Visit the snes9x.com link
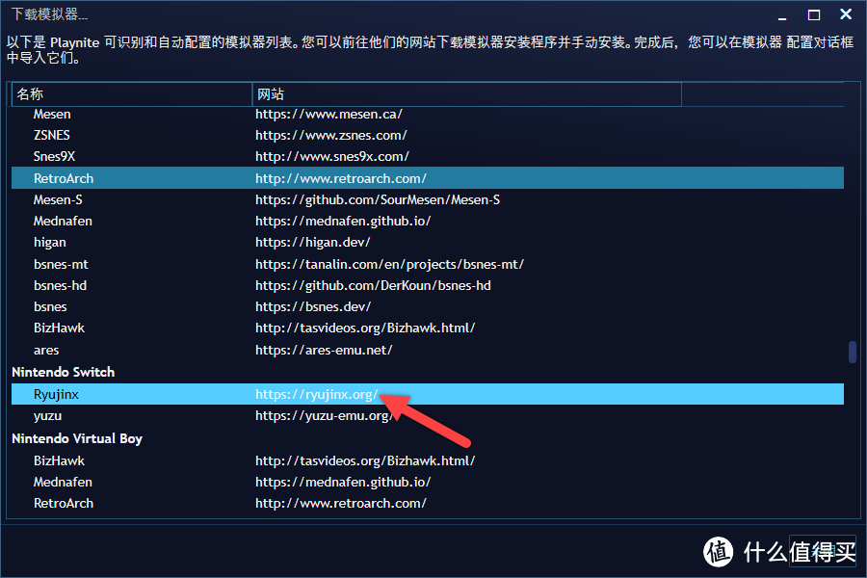The height and width of the screenshot is (578, 867). 331,156
